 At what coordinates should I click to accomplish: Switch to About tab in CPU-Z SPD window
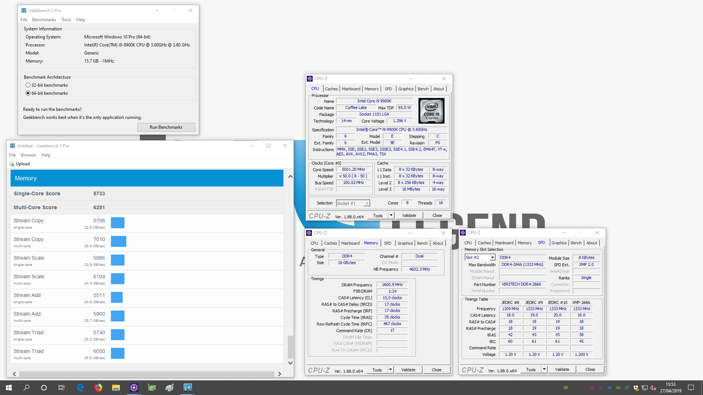point(592,243)
